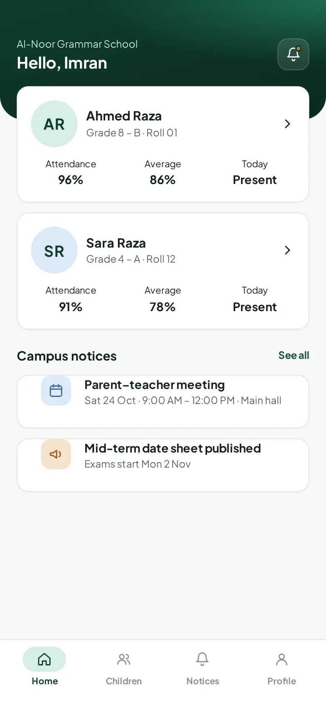This screenshot has height=706, width=326.
Task: See all campus notices
Action: pyautogui.click(x=294, y=355)
